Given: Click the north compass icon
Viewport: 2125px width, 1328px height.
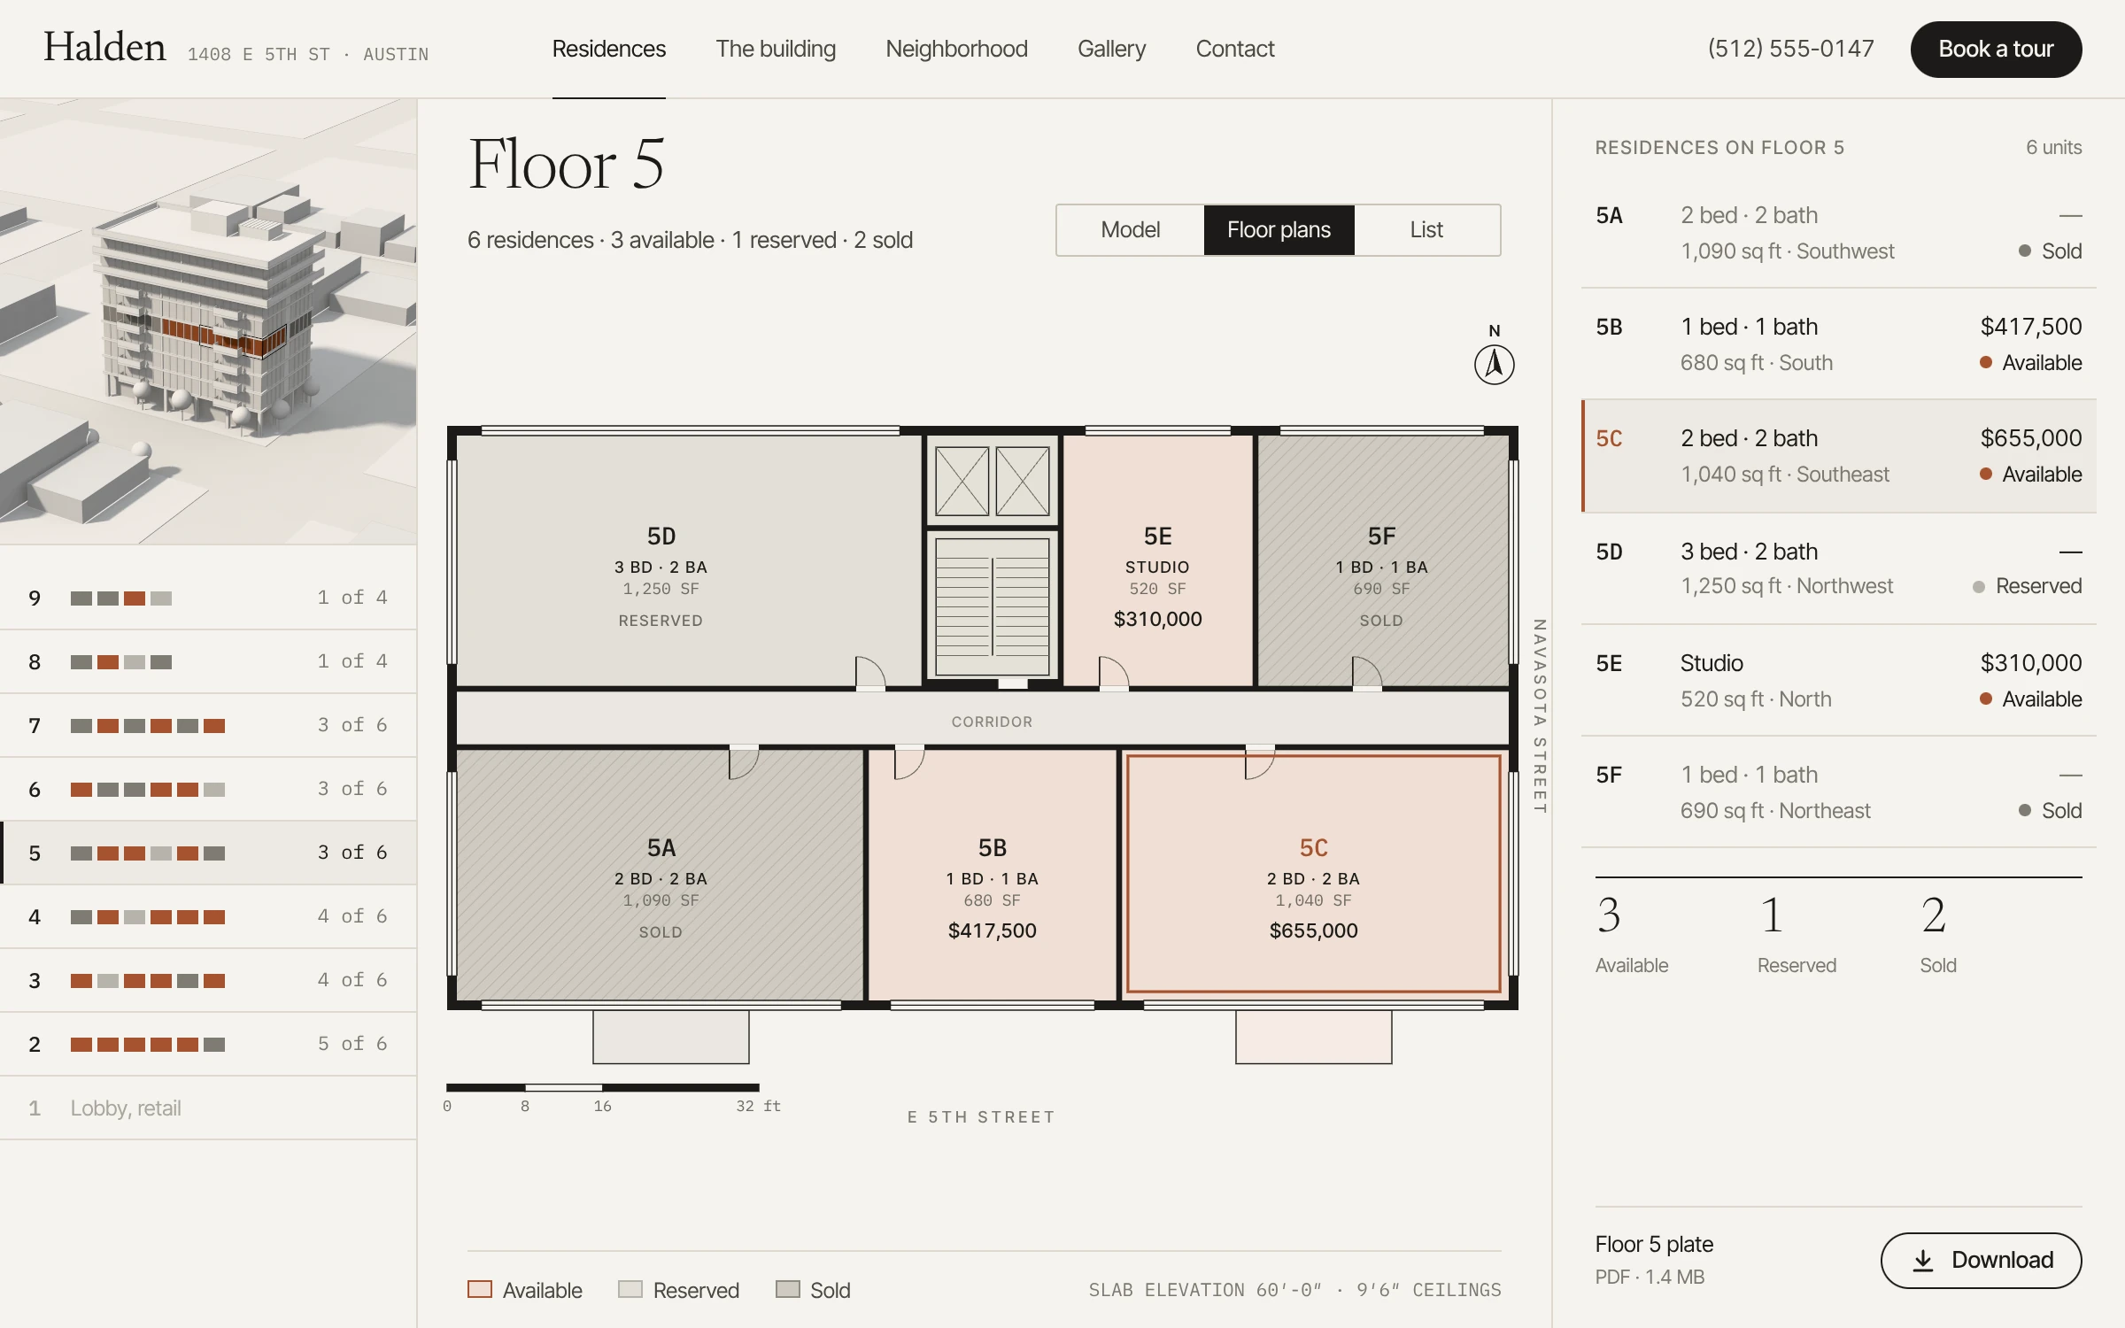Looking at the screenshot, I should 1494,364.
